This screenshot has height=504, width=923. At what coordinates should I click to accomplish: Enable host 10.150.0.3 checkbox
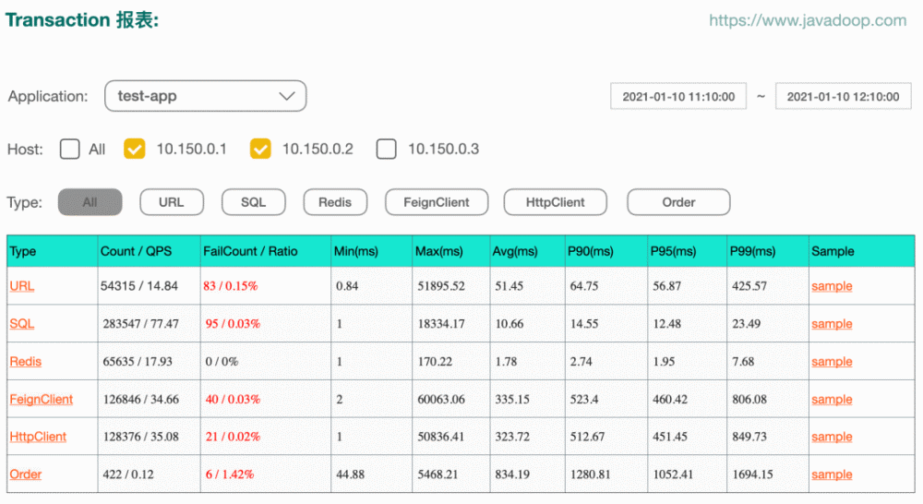click(x=386, y=149)
